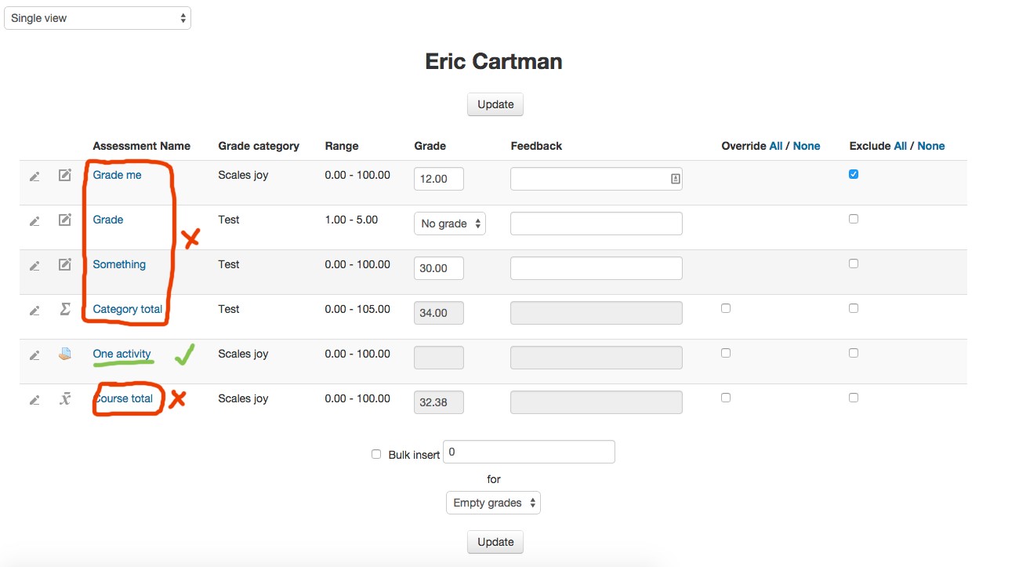Click the pencil icon for Course total

coord(34,400)
